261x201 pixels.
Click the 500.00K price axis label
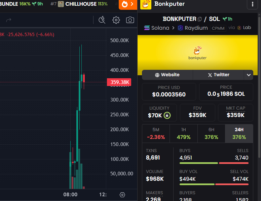coord(119,40)
